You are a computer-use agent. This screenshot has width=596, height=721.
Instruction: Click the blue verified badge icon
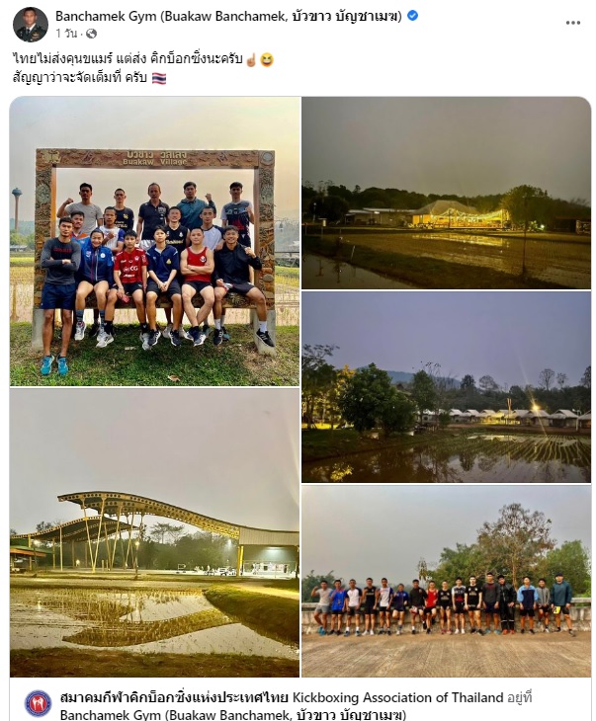click(413, 16)
